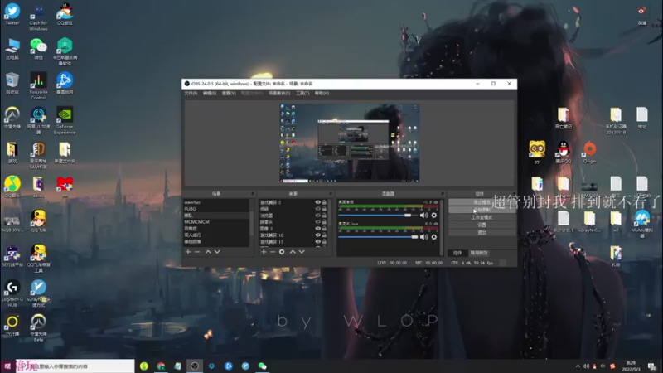
Task: Open Recycle Bin on desktop
Action: (x=12, y=83)
